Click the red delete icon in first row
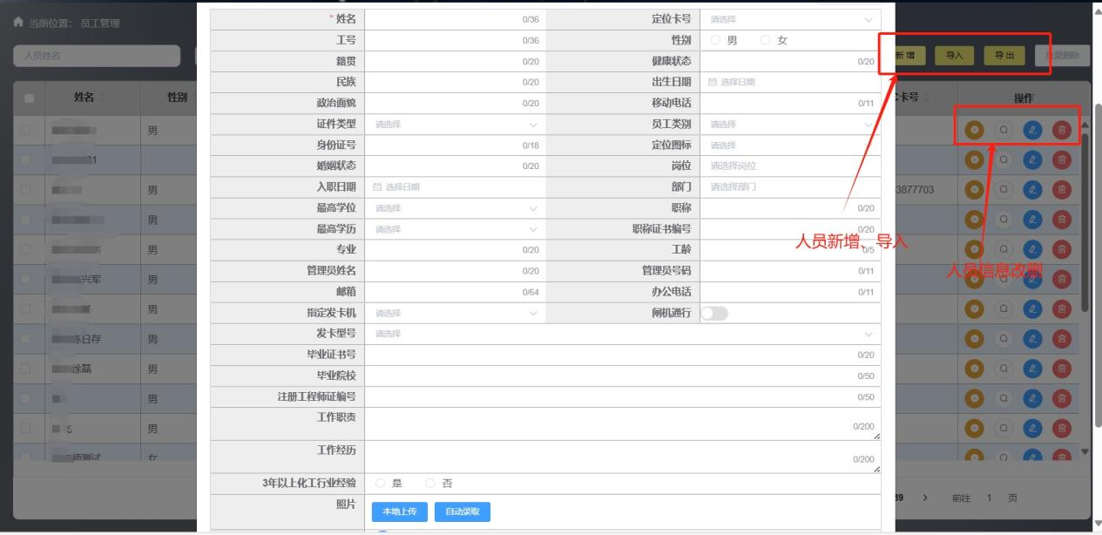Screen dimensions: 1102x535 click(1062, 131)
